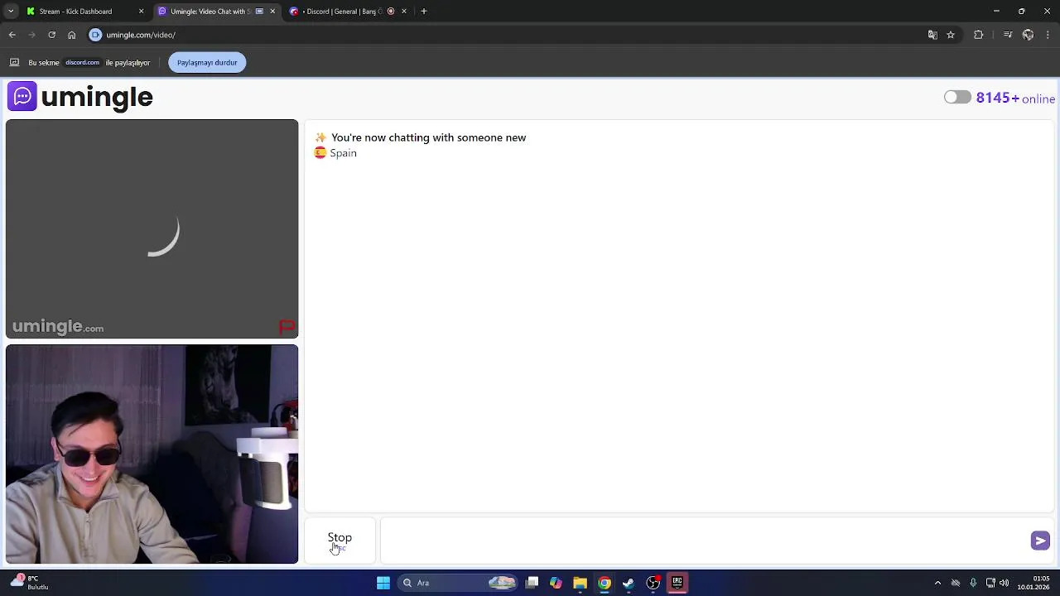Open the Chrome three-dot menu
This screenshot has width=1060, height=596.
click(x=1048, y=35)
